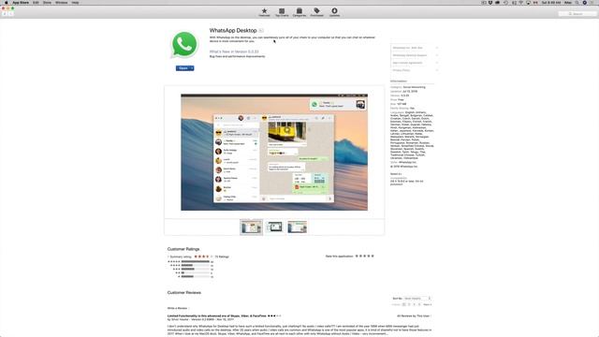Image resolution: width=599 pixels, height=337 pixels.
Task: Click the review title about limited functionality
Action: (216, 316)
